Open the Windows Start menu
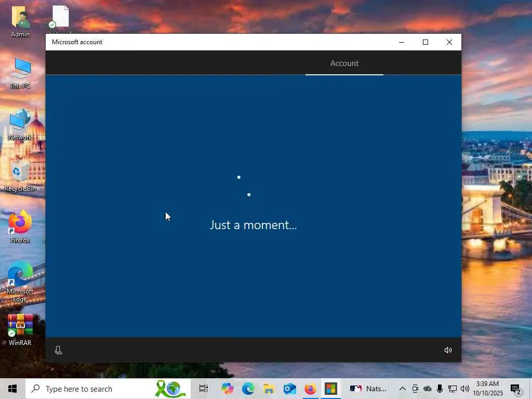The image size is (532, 399). [x=12, y=389]
